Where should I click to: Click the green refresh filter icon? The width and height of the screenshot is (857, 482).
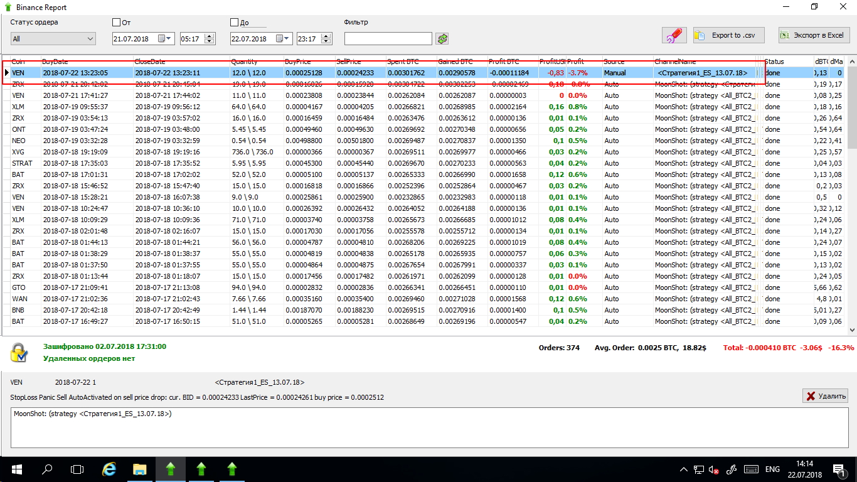[x=443, y=39]
